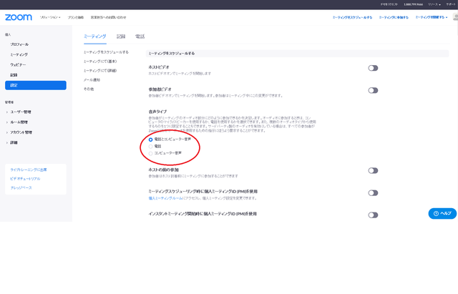This screenshot has height=294, width=458.
Task: Expand ユーザー管理 in the sidebar
Action: coord(20,112)
